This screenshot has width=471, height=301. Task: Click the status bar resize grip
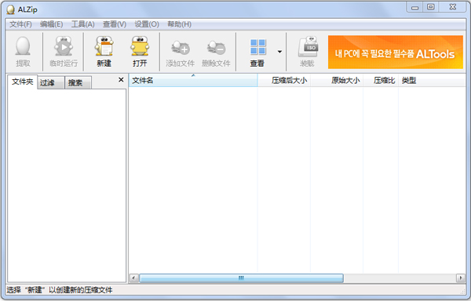click(463, 291)
